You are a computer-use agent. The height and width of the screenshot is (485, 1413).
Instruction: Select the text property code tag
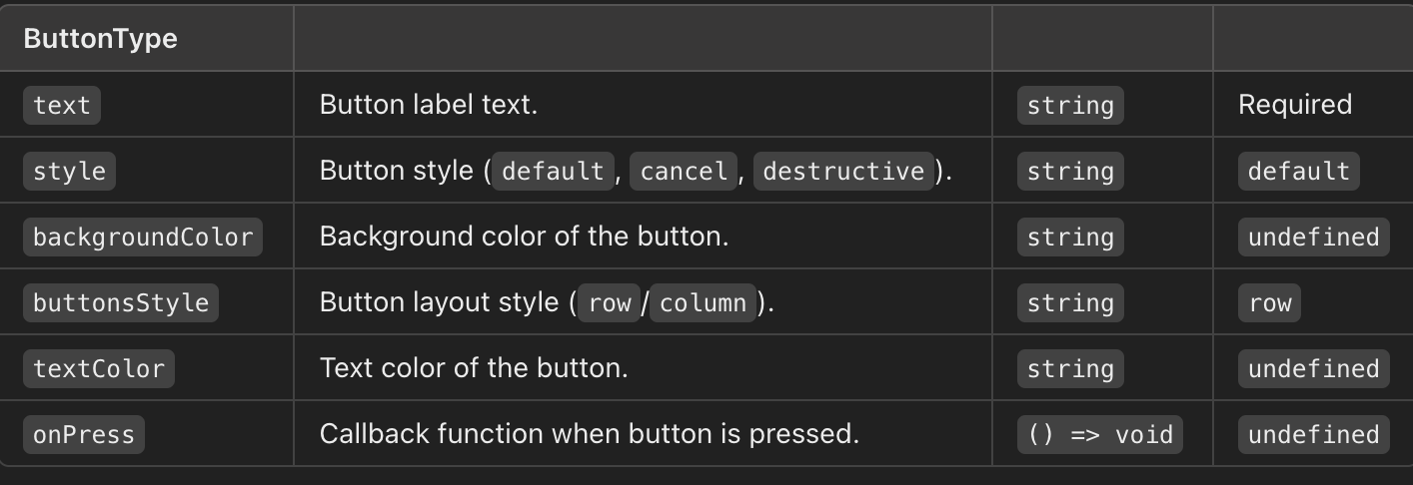62,105
